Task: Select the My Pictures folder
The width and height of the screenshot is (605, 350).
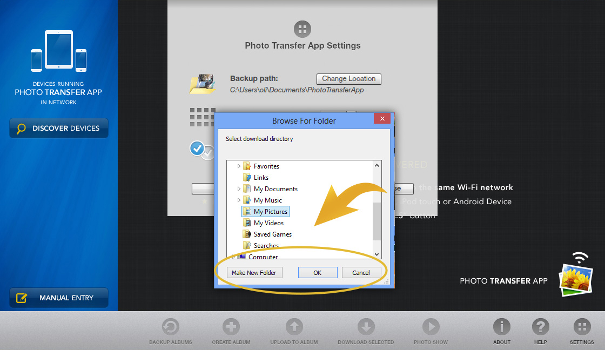Action: point(265,212)
